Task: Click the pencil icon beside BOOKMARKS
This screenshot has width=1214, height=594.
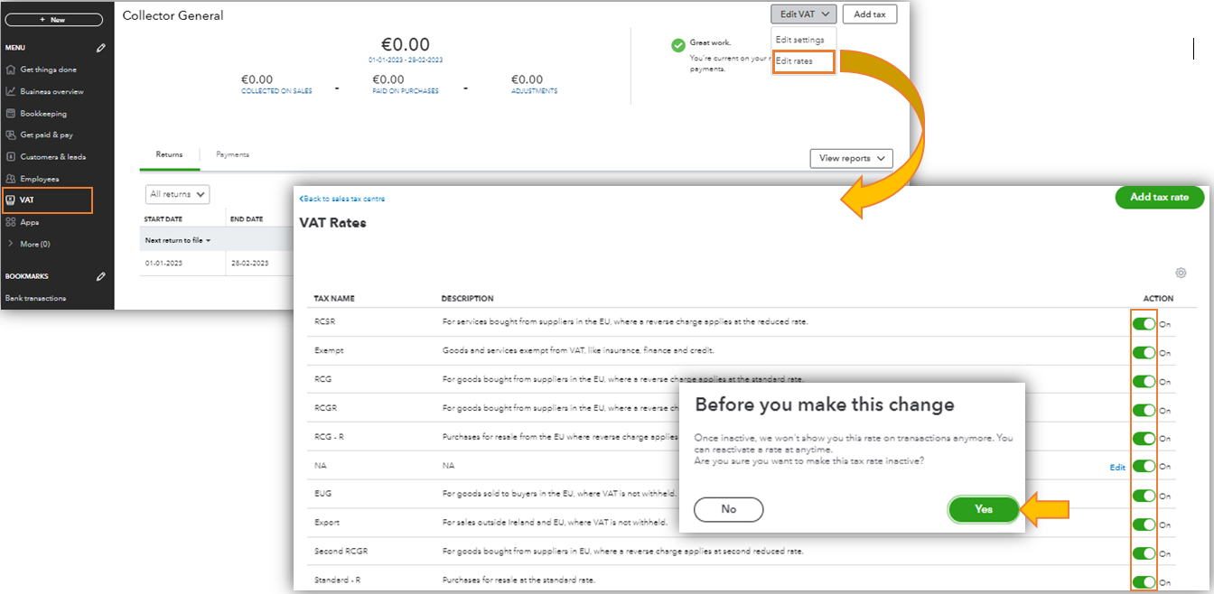Action: (x=101, y=276)
